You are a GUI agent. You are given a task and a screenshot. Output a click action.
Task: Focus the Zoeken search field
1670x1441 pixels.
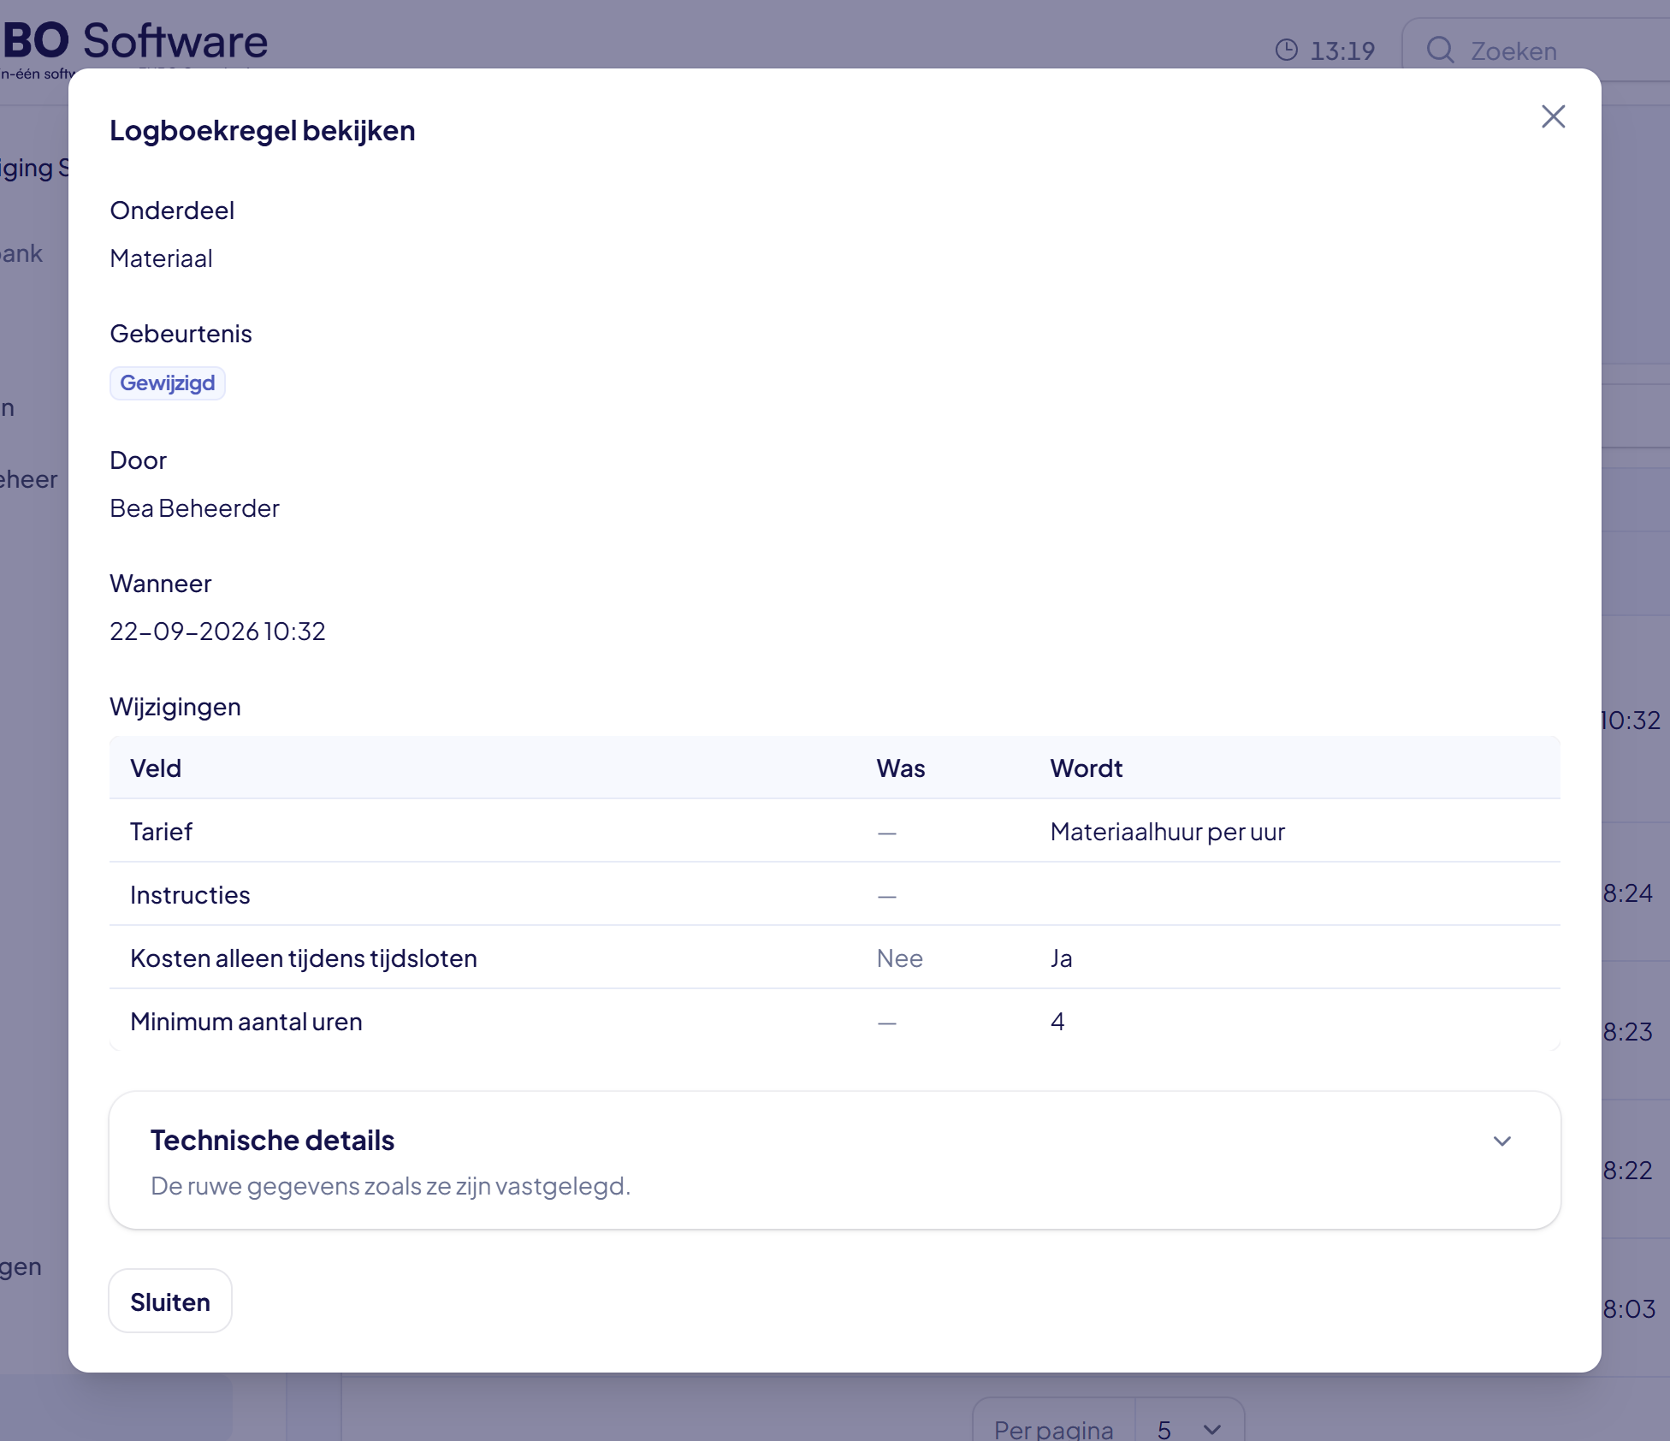1536,50
